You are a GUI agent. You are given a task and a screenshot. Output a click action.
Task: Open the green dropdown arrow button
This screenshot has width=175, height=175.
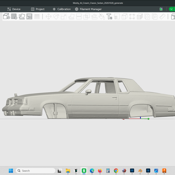(172, 9)
